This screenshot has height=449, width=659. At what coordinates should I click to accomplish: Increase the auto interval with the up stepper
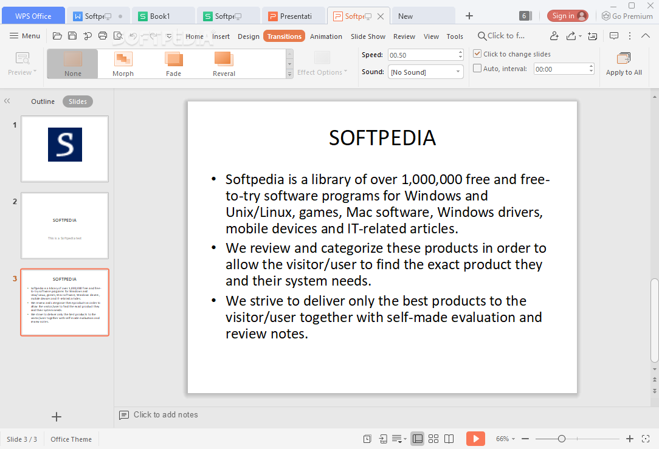591,66
